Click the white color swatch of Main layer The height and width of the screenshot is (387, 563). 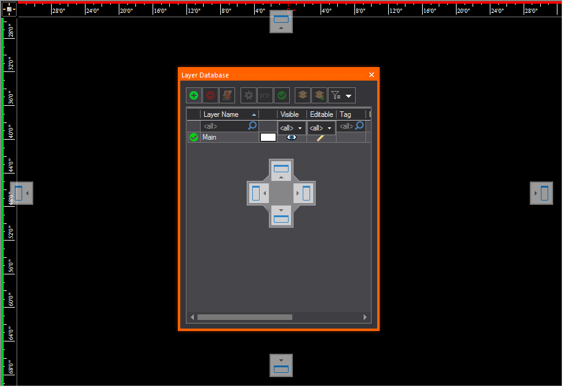(x=268, y=138)
